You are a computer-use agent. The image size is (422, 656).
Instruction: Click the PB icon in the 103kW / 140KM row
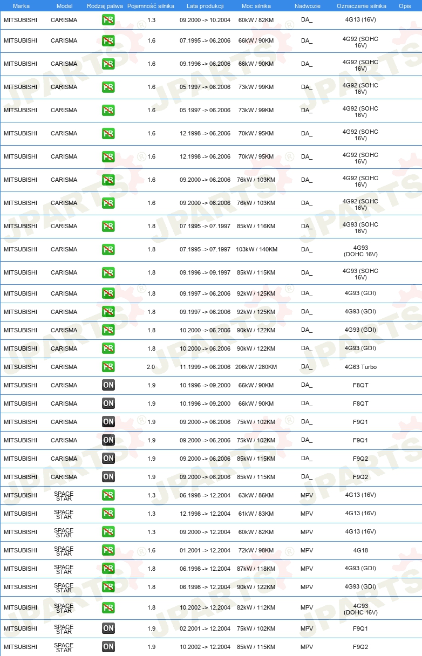[x=108, y=249]
